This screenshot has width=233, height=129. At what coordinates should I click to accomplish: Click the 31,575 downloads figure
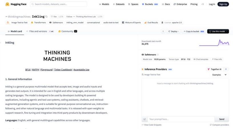[145, 44]
